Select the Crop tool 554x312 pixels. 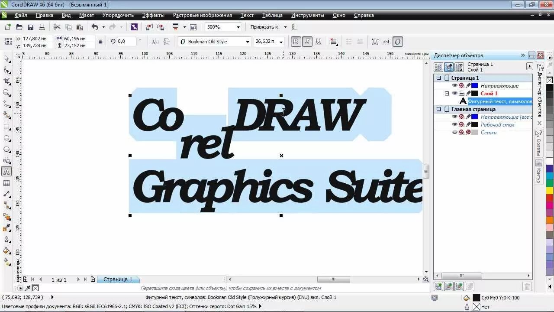[6, 81]
